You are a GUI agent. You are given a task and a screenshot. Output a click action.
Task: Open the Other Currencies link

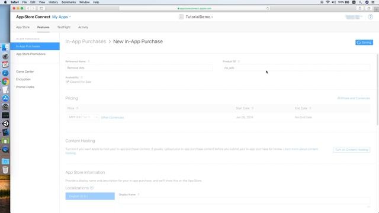pos(113,118)
